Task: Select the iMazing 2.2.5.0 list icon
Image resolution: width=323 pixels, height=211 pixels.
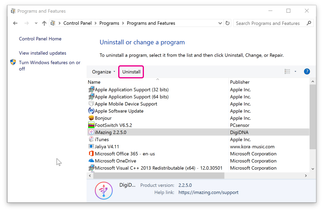Action: [91, 132]
